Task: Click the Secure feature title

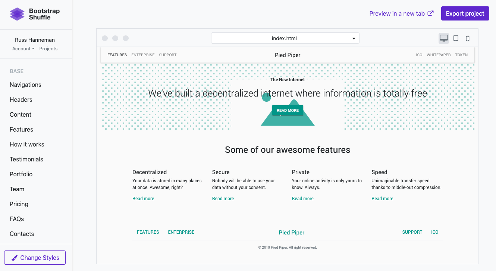Action: [x=221, y=172]
